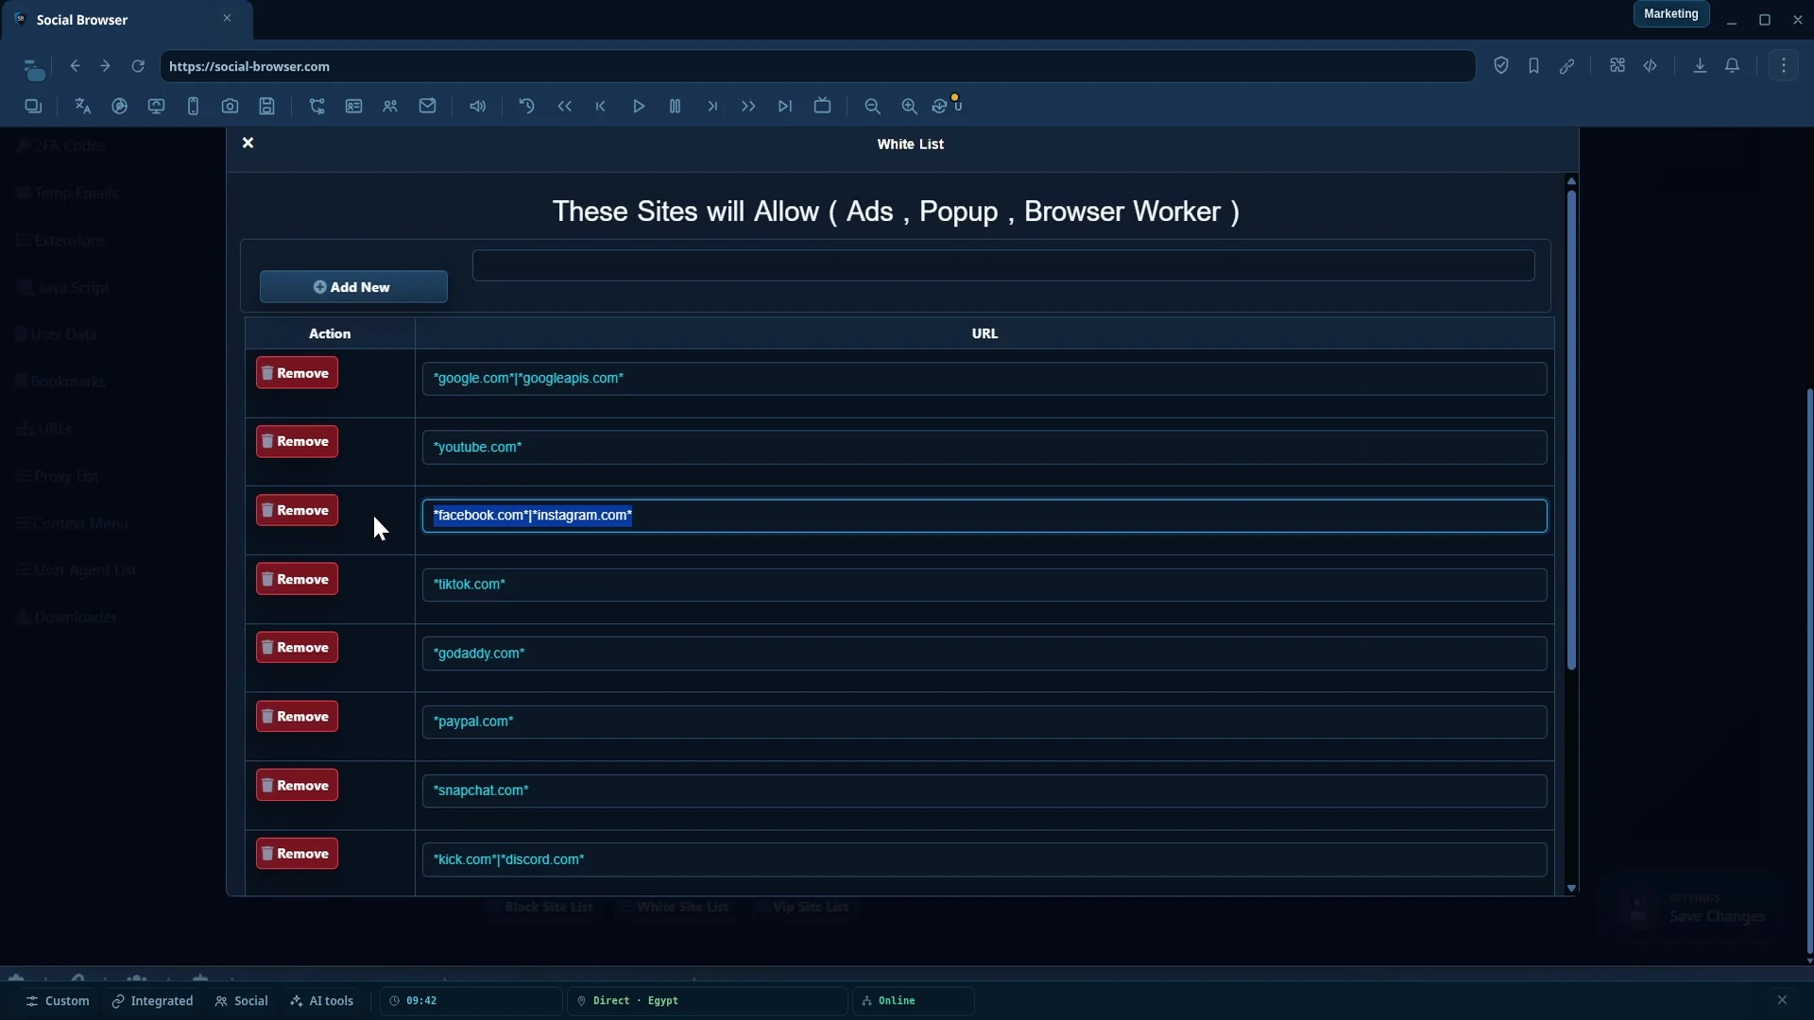Click the skip to end icon

pos(785,107)
